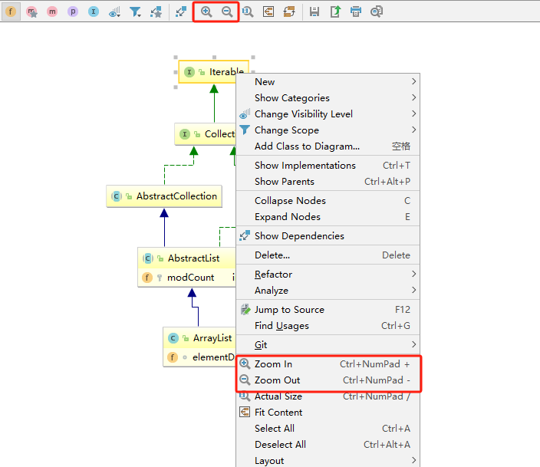Choose Show Implementations from context menu
This screenshot has width=540, height=467.
point(328,166)
